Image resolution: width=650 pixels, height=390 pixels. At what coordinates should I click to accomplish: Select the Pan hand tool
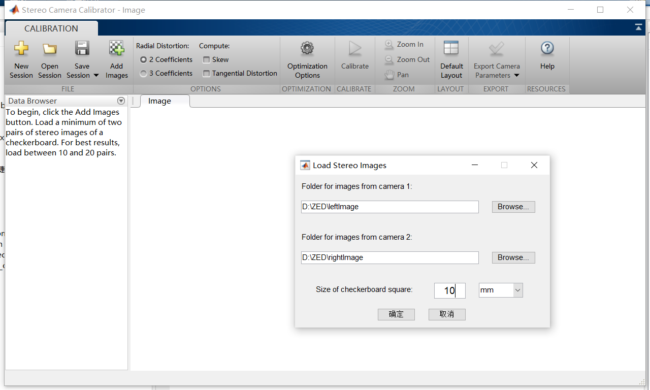click(x=389, y=75)
